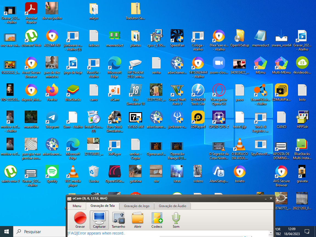Viewport: 316px width, 237px height.
Task: Open the Menu tab in oCam
Action: coord(77,206)
